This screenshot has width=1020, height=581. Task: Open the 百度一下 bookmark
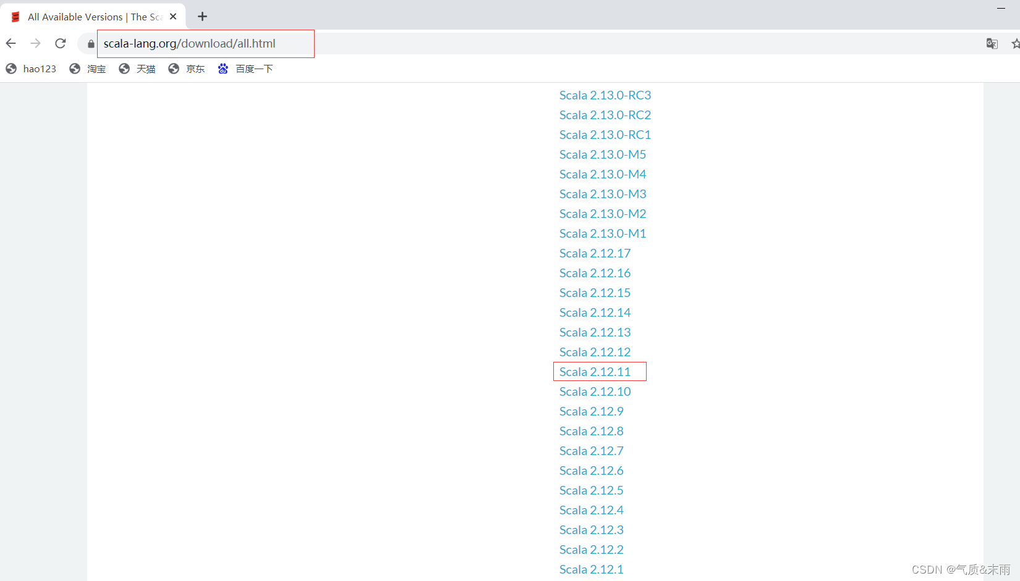point(245,69)
